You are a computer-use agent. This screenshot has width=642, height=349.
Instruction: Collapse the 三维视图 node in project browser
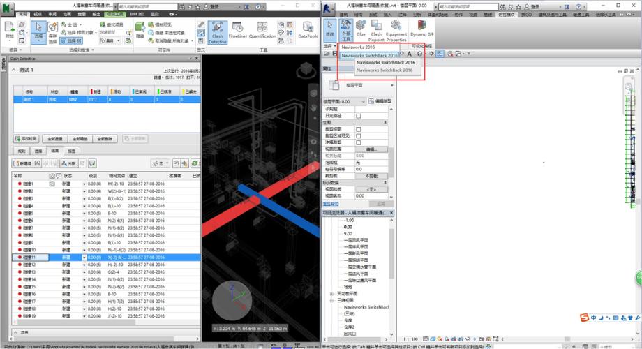tap(331, 300)
